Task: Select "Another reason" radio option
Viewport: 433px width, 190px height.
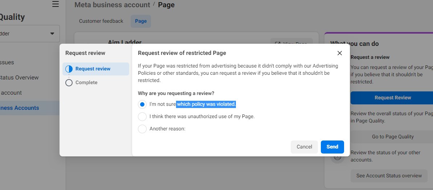Action: tap(142, 129)
